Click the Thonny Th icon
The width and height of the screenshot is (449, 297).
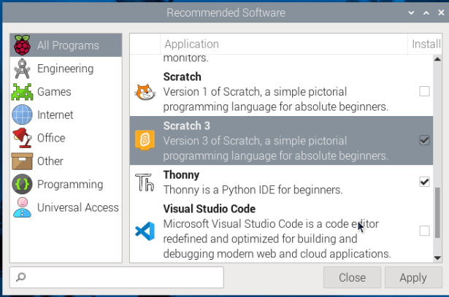[x=145, y=182]
